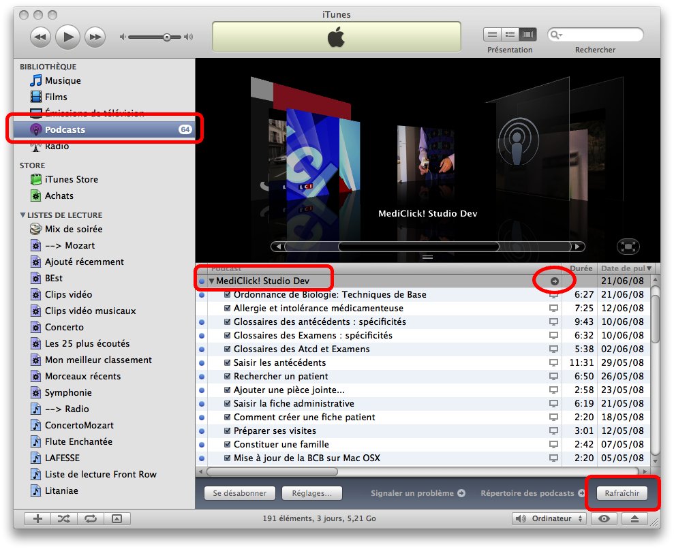Click the Rafraîchir button

point(622,493)
